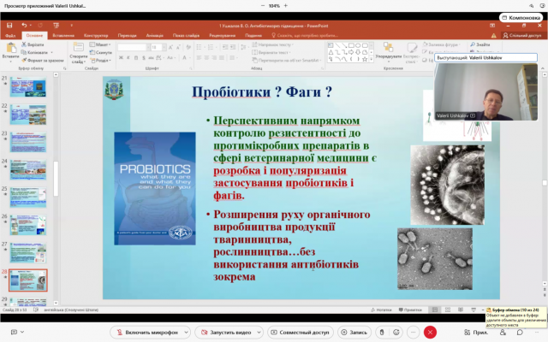Image resolution: width=548 pixels, height=342 pixels.
Task: Click Скинути (Reset) slide button
Action: [101, 52]
